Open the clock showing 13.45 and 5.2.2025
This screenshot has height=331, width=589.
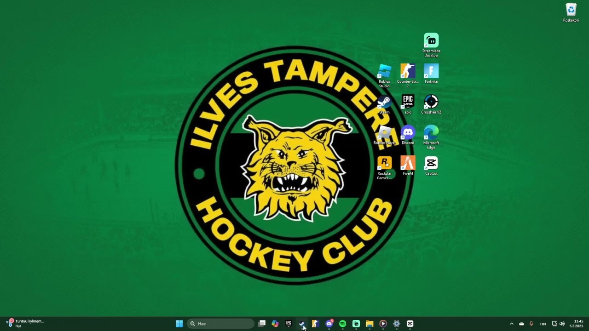click(x=577, y=324)
